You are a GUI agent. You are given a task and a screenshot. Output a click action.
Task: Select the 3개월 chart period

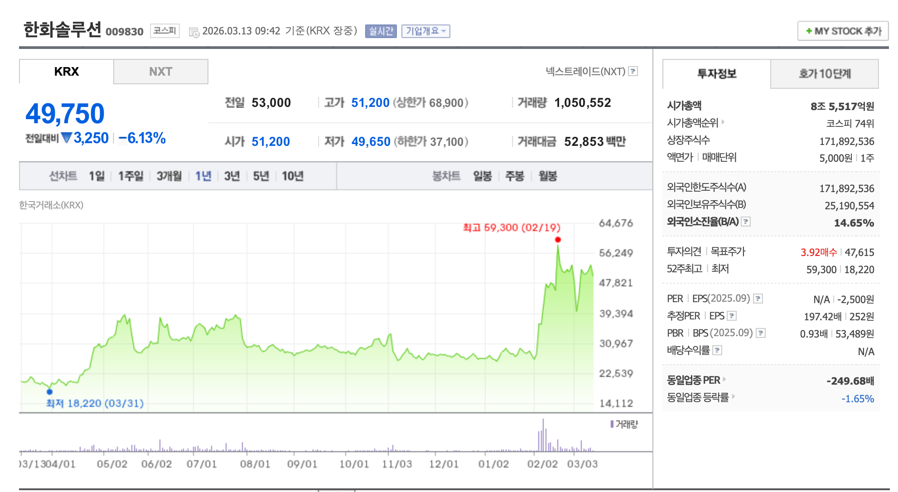[x=169, y=176]
